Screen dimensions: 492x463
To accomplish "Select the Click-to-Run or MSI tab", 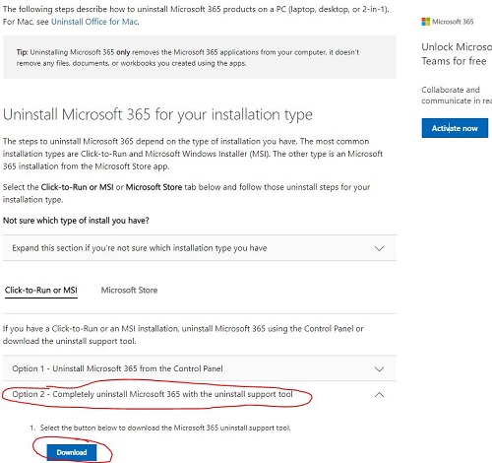I will (x=41, y=291).
